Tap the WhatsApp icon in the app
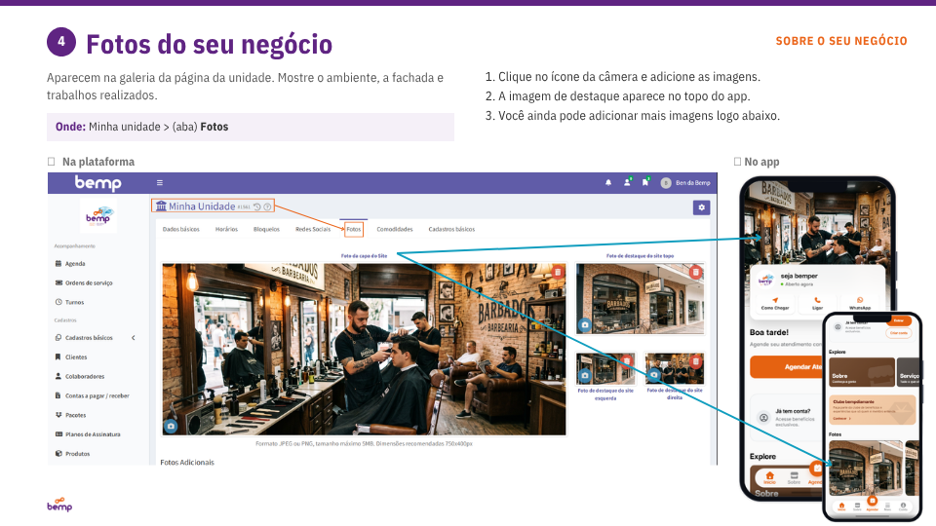 [x=860, y=300]
